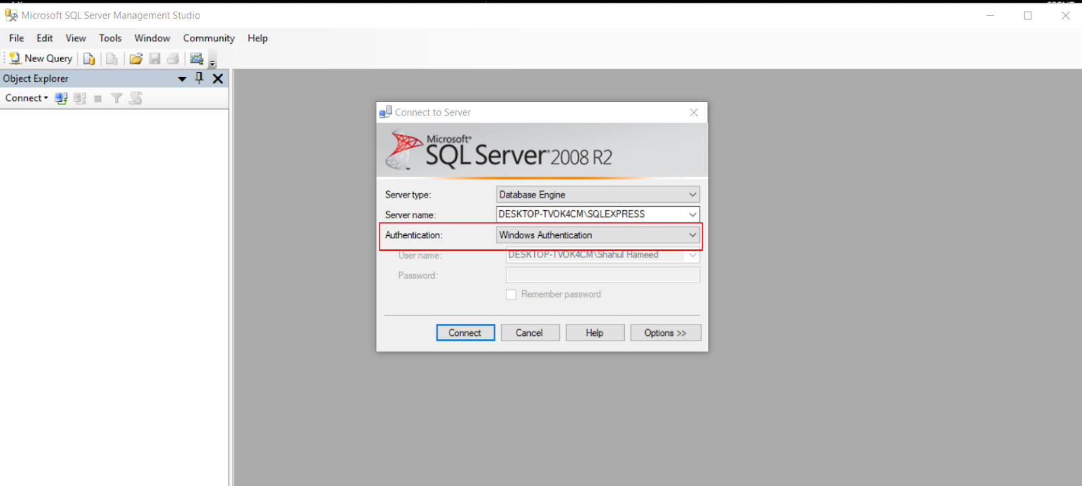Click the Print icon in toolbar

tap(173, 59)
